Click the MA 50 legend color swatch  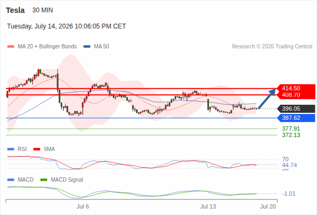point(87,47)
